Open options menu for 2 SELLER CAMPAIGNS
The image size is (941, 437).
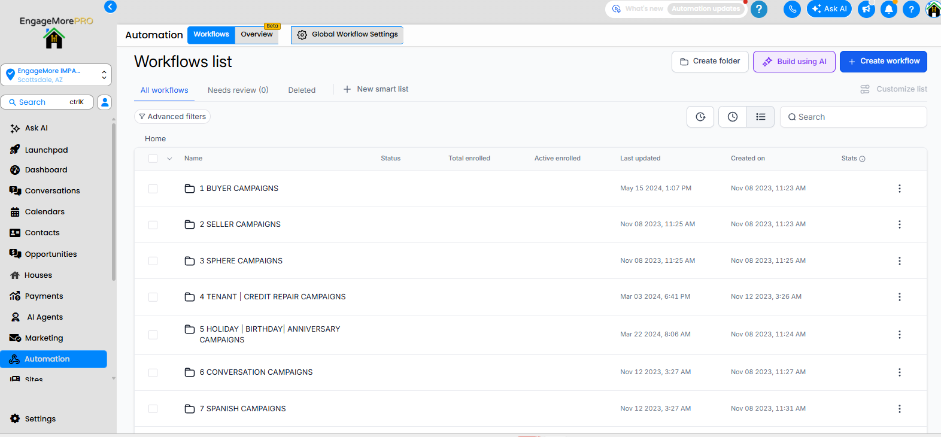899,224
